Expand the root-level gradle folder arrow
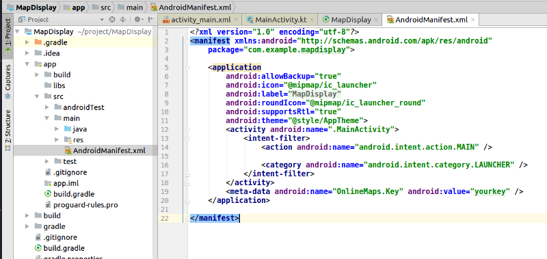Viewport: 547px width, 259px height. [x=27, y=226]
